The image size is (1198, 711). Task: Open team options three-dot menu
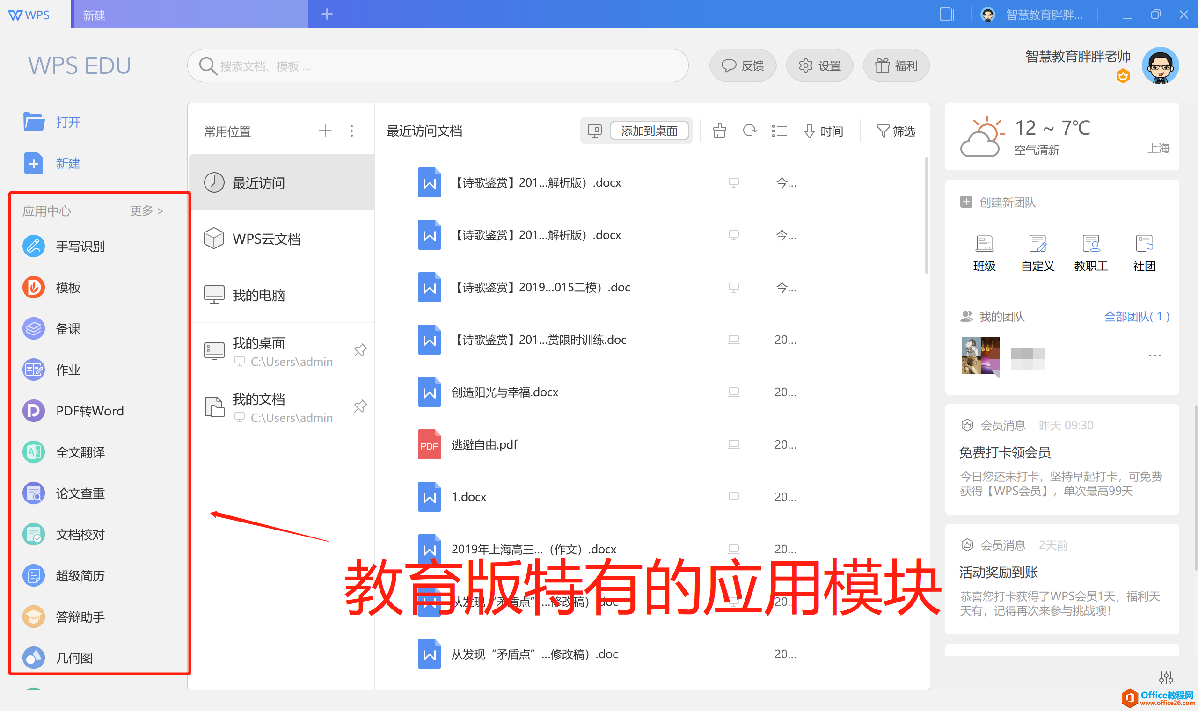(1154, 355)
